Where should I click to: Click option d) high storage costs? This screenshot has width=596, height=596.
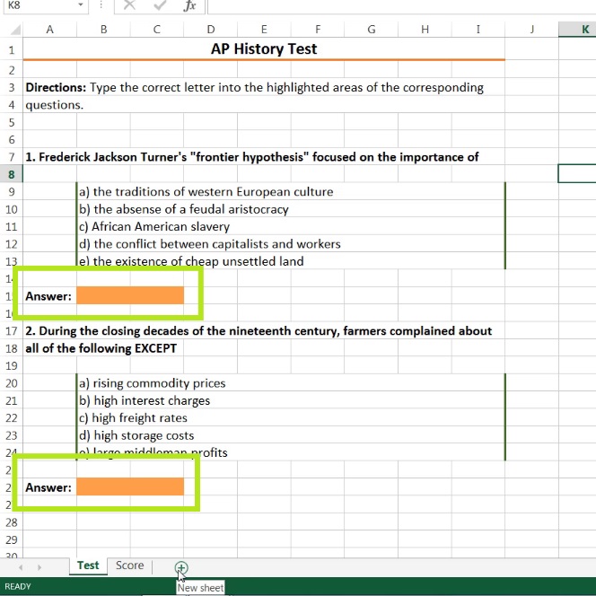point(136,435)
